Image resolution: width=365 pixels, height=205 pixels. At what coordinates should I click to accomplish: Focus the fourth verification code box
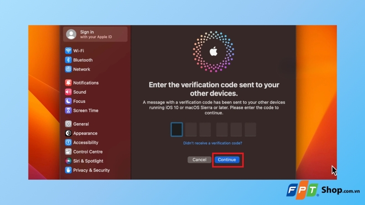click(222, 129)
